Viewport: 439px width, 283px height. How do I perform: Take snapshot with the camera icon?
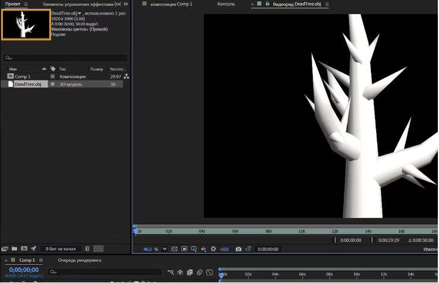point(238,249)
